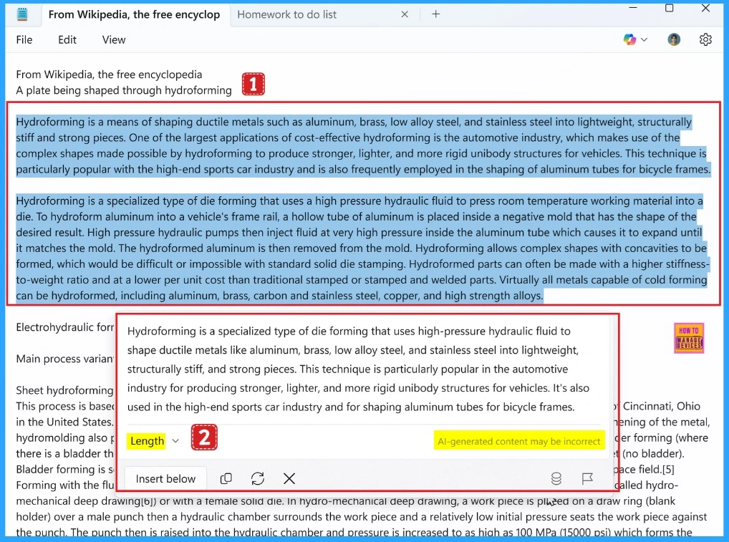This screenshot has width=729, height=542.
Task: Open the user account profile picture
Action: tap(674, 39)
